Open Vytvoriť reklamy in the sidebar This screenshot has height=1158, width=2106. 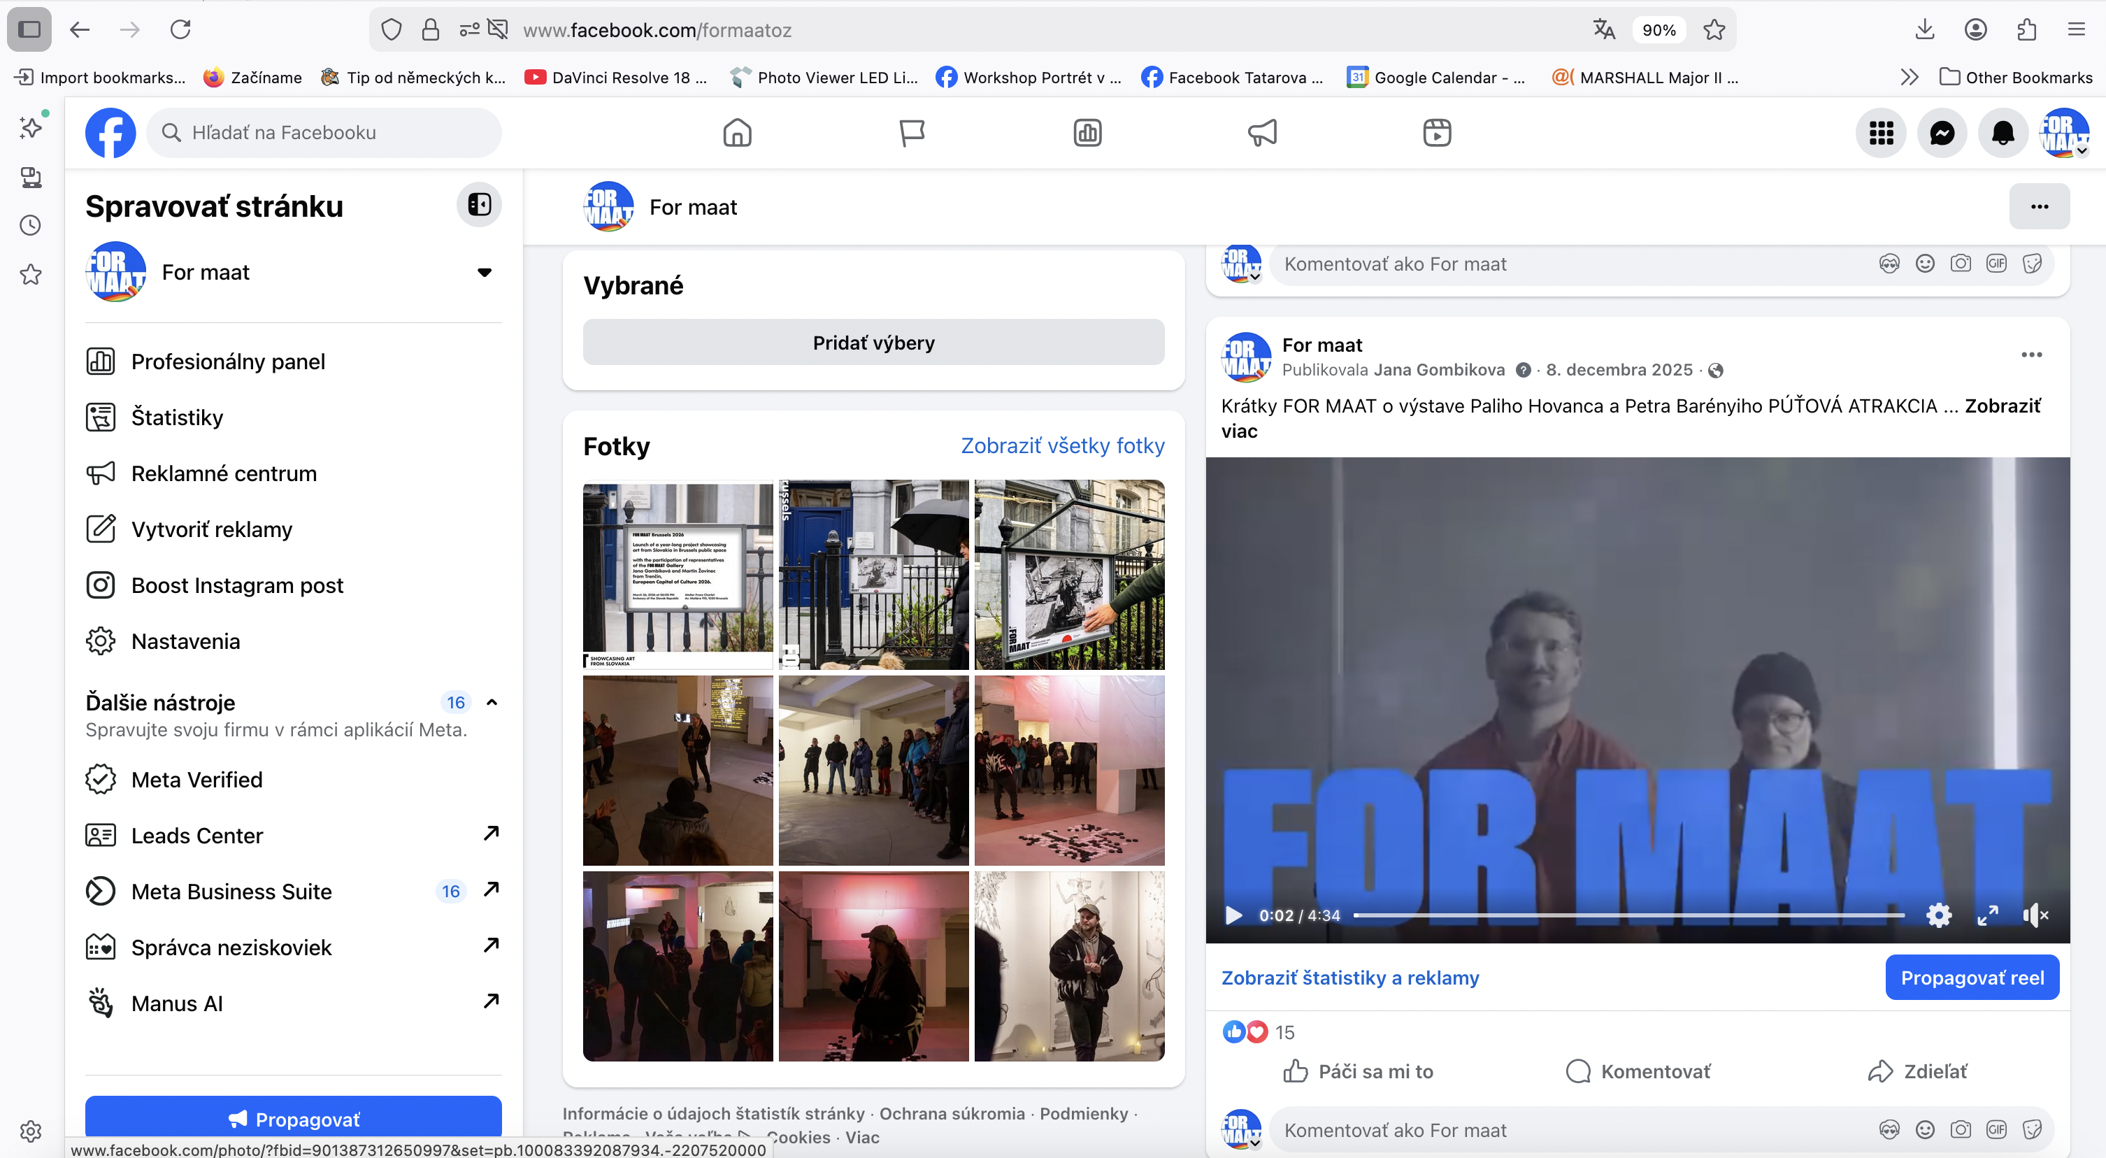[x=293, y=529]
